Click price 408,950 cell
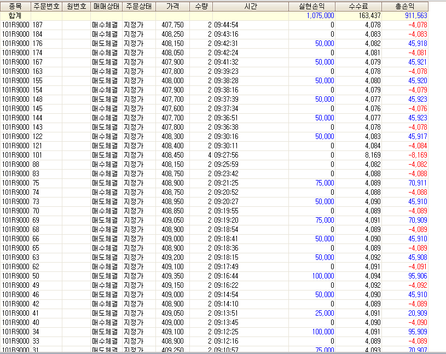This screenshot has height=354, width=446. pyautogui.click(x=173, y=201)
